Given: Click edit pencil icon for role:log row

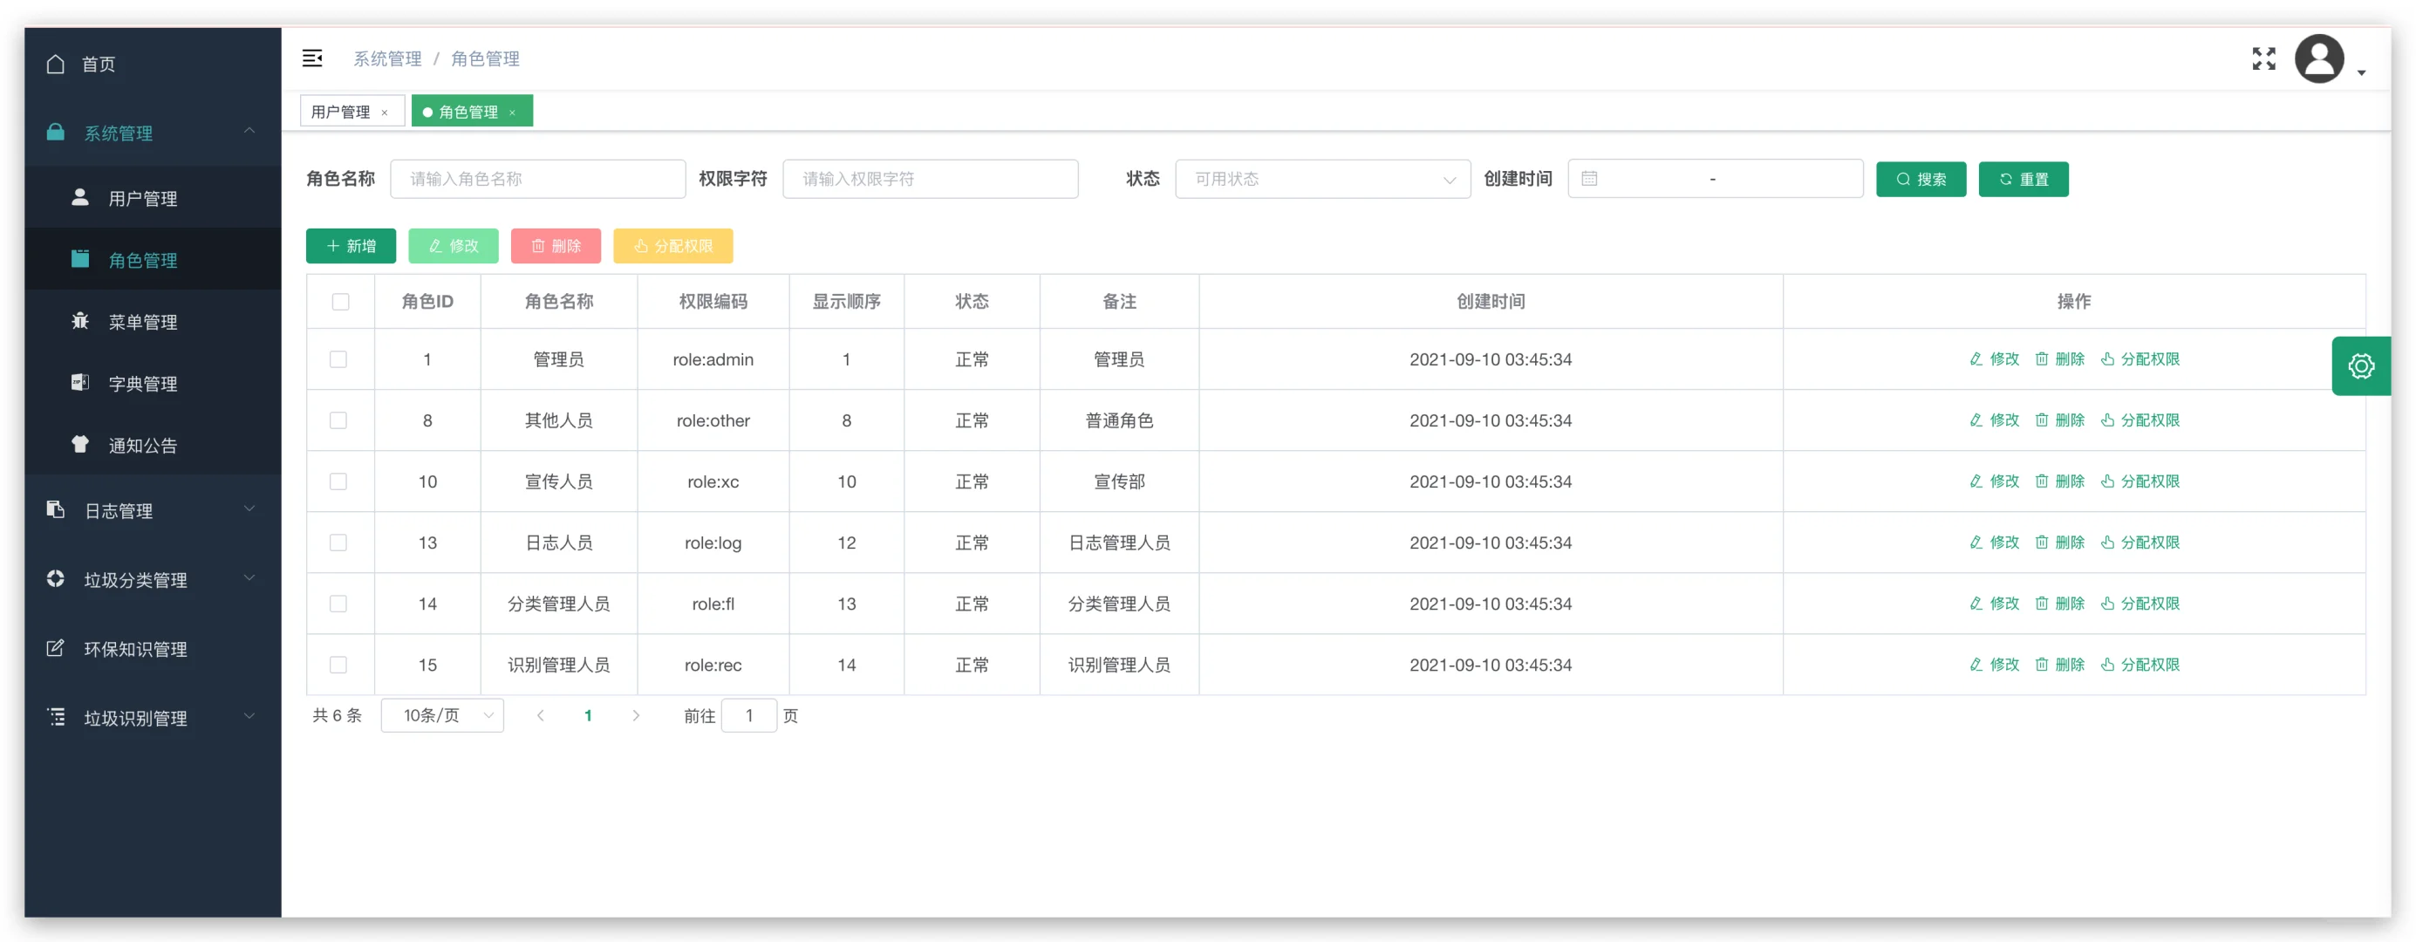Looking at the screenshot, I should [1976, 543].
